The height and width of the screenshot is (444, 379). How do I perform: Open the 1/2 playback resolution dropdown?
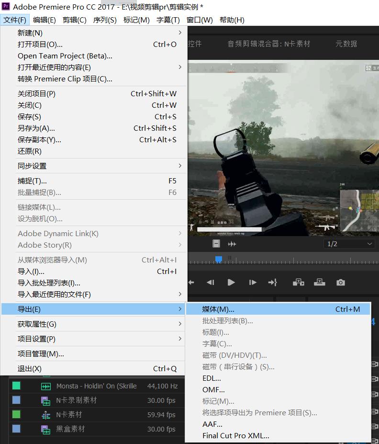pyautogui.click(x=349, y=244)
